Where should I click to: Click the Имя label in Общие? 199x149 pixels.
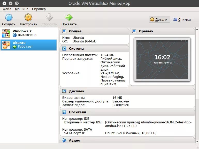pyautogui.click(x=66, y=38)
